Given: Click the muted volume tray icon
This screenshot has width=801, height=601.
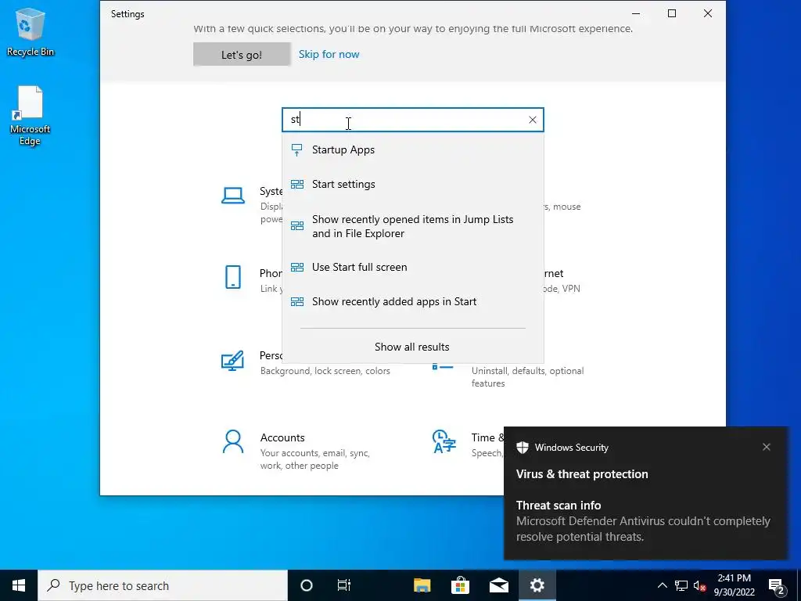Looking at the screenshot, I should [x=699, y=585].
